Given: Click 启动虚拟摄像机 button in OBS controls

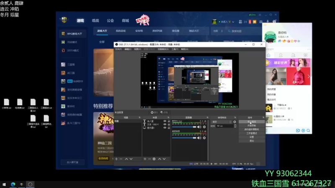Looking at the screenshot, I should pos(252,130).
